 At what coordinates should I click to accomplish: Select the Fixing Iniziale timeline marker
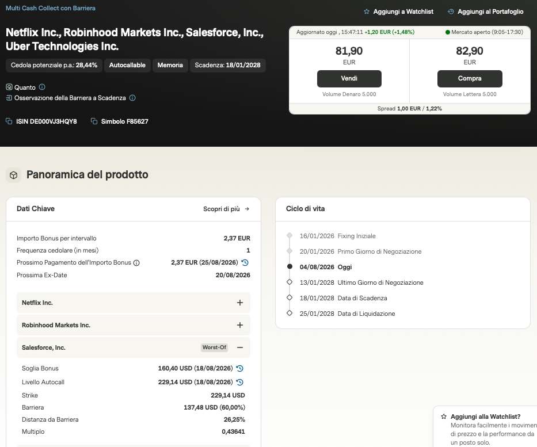click(x=290, y=235)
